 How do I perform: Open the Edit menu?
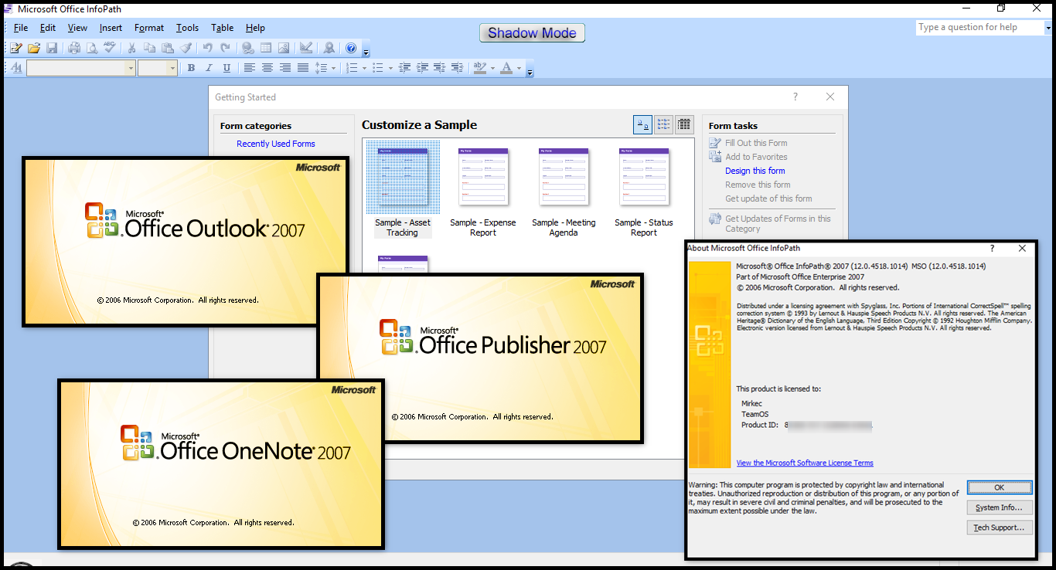48,28
